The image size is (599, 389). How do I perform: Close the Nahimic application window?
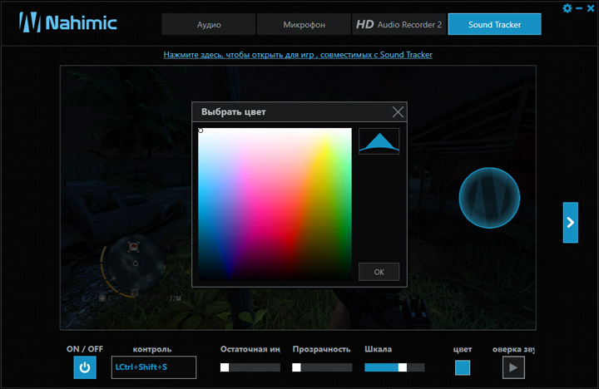[x=591, y=8]
